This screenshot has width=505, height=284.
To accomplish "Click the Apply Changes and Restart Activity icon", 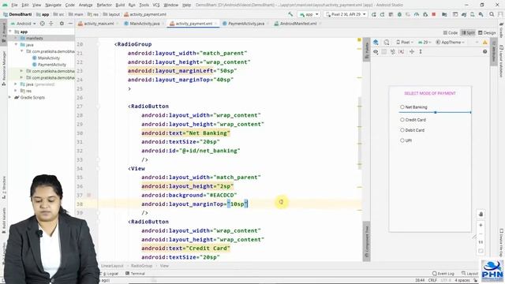I will (382, 14).
